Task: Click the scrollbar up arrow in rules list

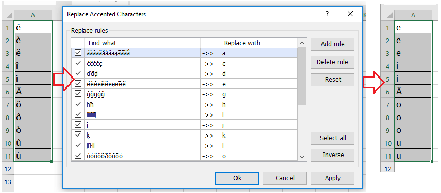Action: coord(302,43)
